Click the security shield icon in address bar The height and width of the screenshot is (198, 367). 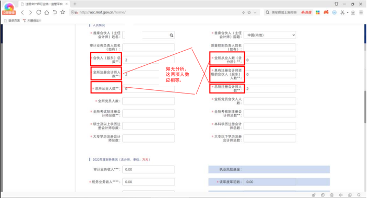pyautogui.click(x=73, y=13)
